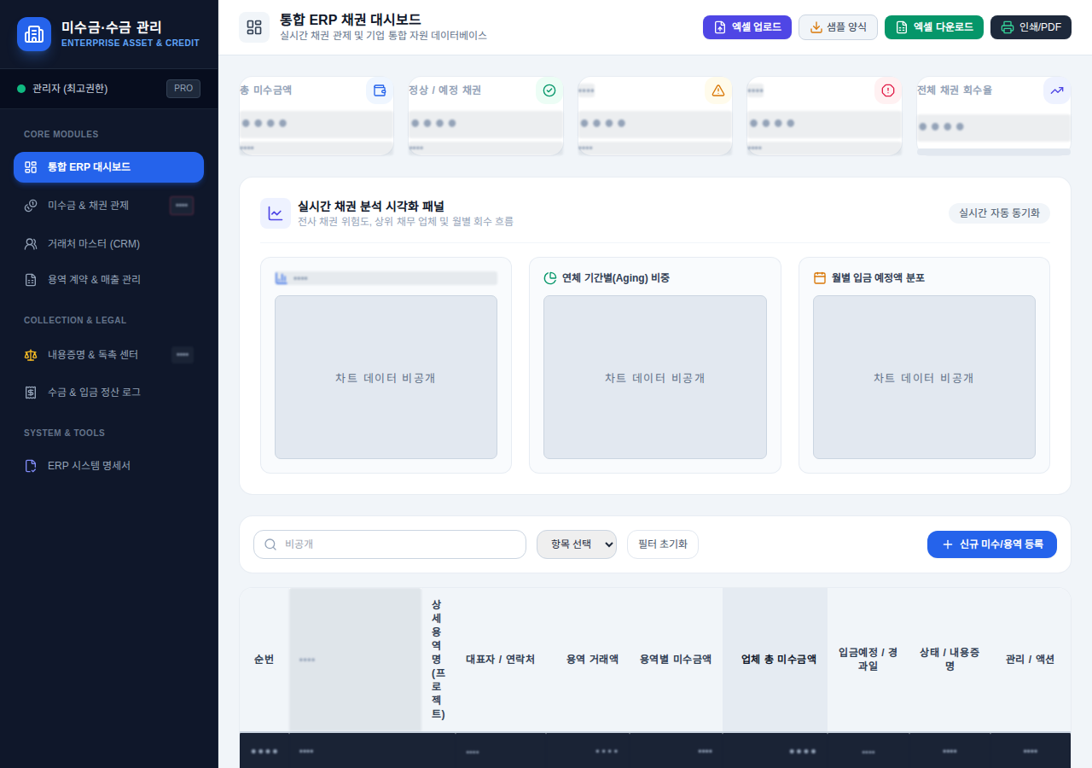Viewport: 1092px width, 768px height.
Task: Click wallet icon on 총 미수금액 card
Action: (380, 90)
